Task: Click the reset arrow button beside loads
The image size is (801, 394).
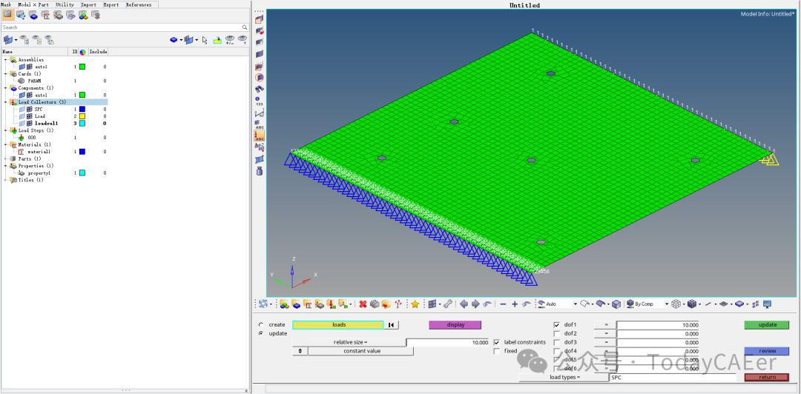Action: [x=392, y=325]
